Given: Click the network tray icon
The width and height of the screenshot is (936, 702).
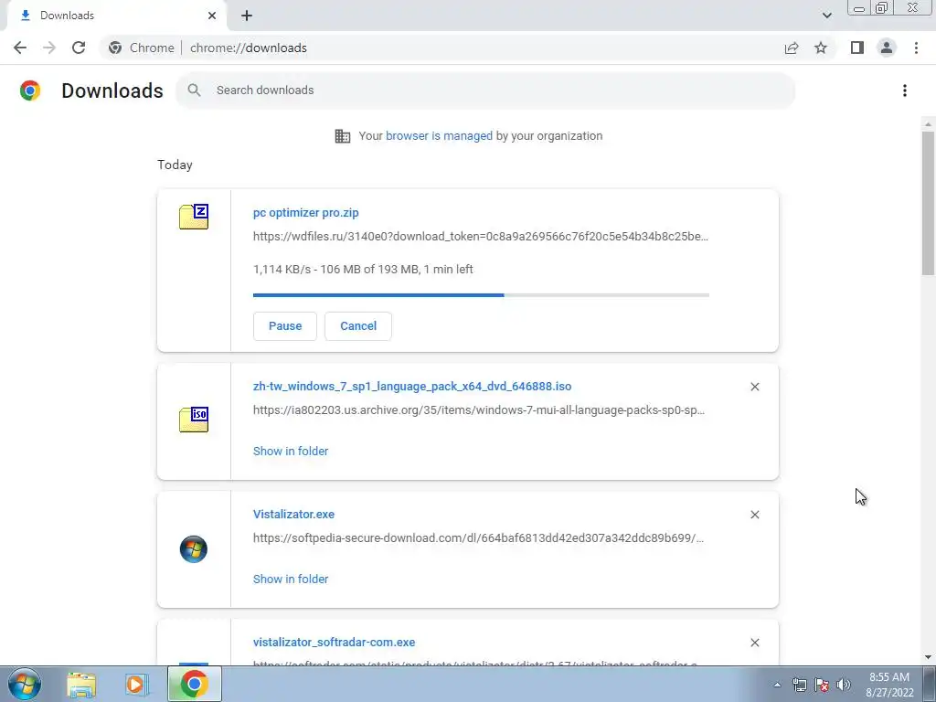Looking at the screenshot, I should click(x=799, y=685).
